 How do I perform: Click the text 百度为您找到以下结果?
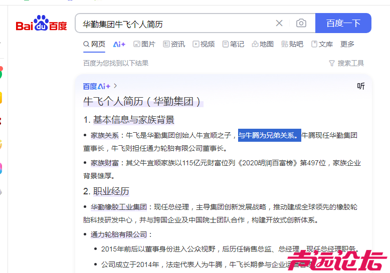[116, 63]
